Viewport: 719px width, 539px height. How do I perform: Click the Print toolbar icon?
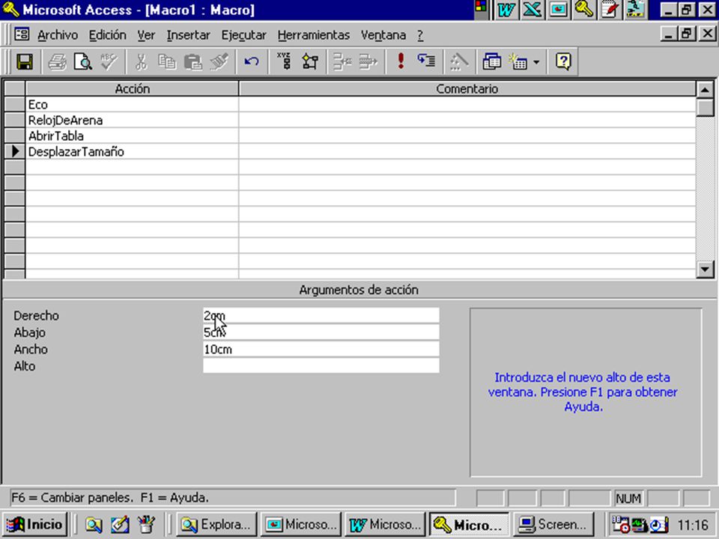(58, 61)
